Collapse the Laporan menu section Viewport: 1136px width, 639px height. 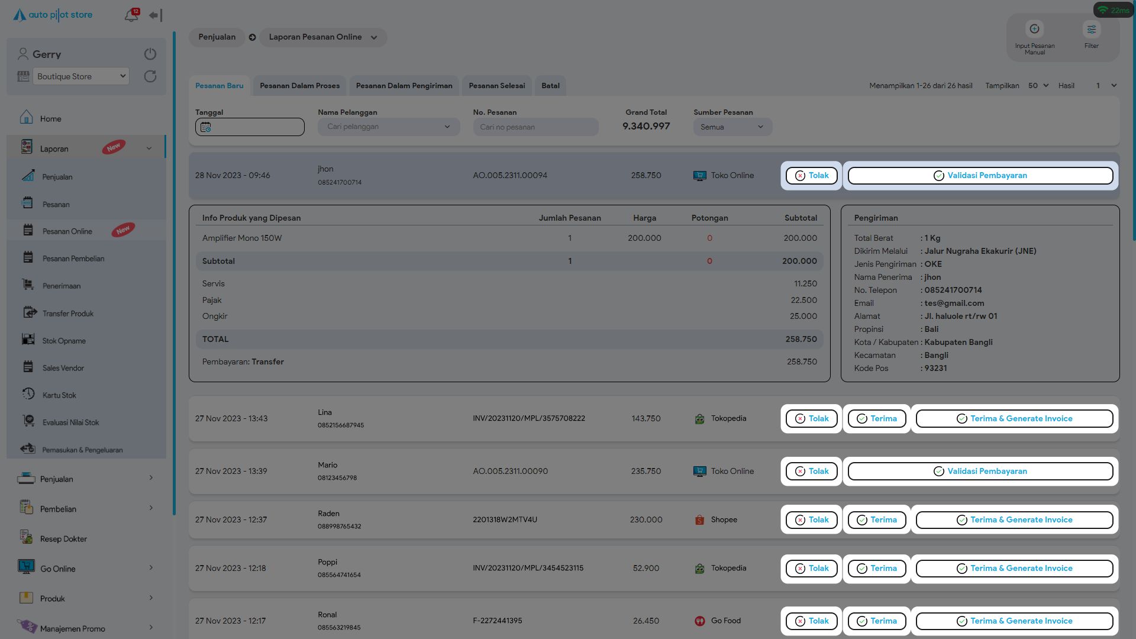click(149, 149)
